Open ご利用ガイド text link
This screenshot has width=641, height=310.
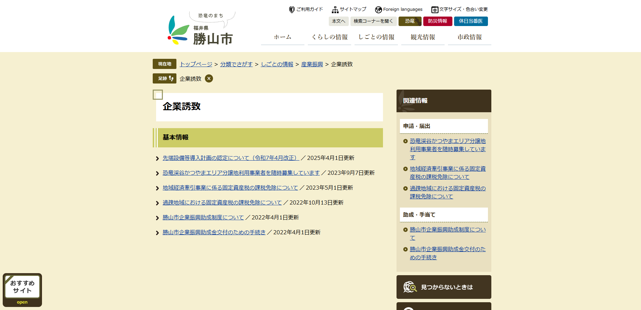point(309,9)
